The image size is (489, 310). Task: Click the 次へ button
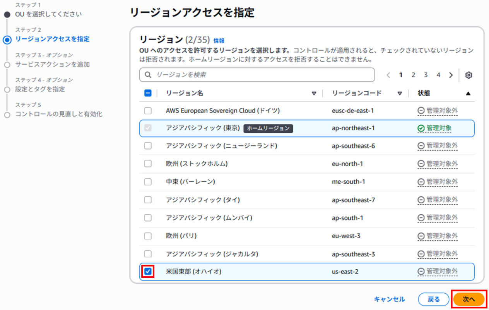pyautogui.click(x=468, y=299)
